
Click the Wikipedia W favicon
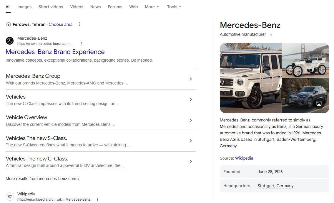pos(10,197)
